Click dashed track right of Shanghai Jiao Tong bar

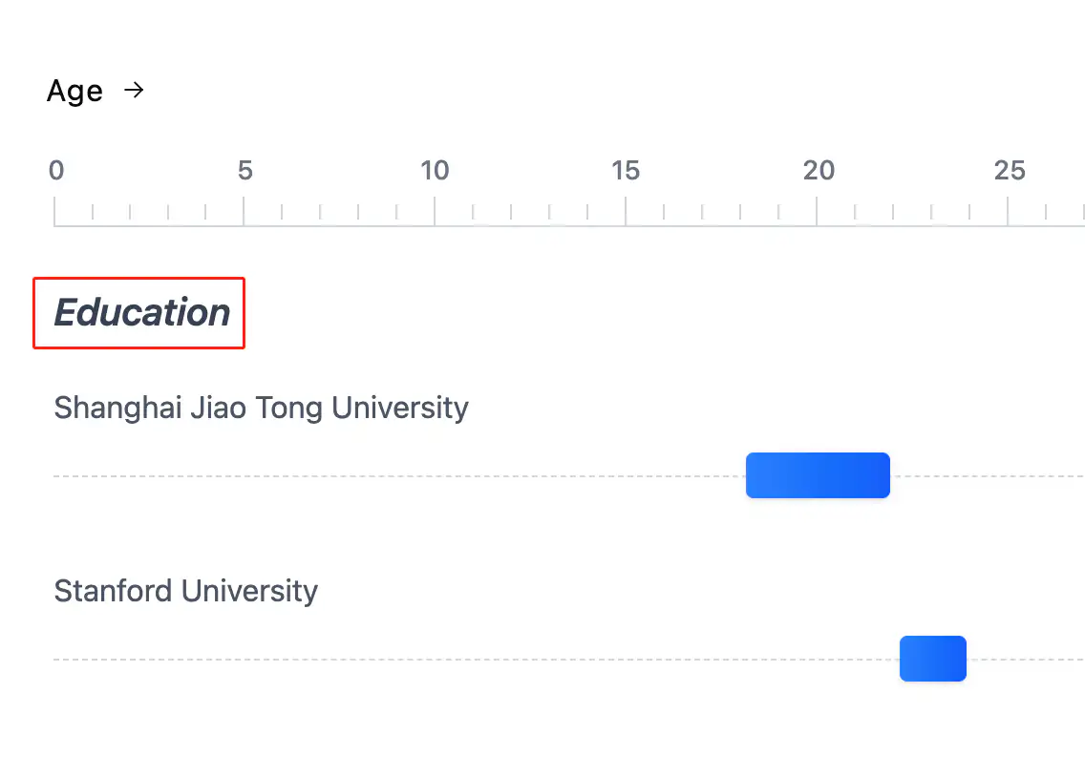click(986, 475)
